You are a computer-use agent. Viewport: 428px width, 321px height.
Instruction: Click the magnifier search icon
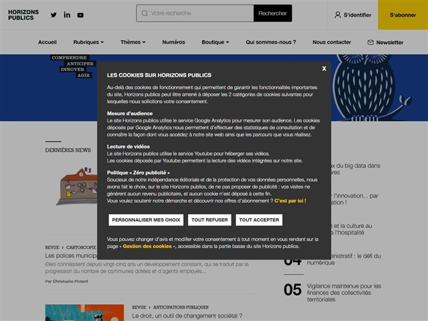click(x=143, y=13)
